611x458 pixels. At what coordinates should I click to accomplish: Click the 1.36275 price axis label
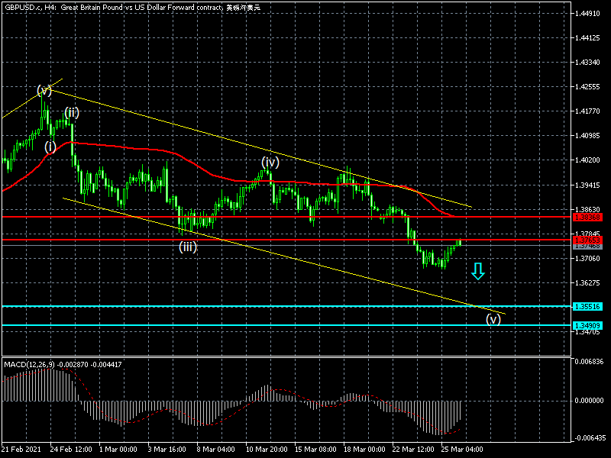tap(587, 282)
